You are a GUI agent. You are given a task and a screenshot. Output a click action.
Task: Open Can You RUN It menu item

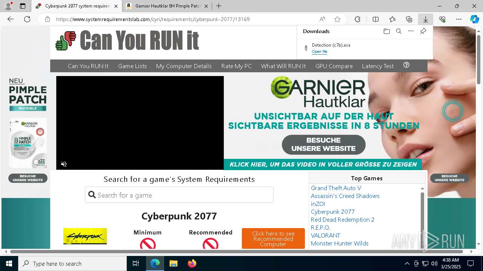(x=88, y=66)
